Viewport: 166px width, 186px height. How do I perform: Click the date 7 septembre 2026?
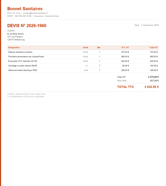[150, 25]
